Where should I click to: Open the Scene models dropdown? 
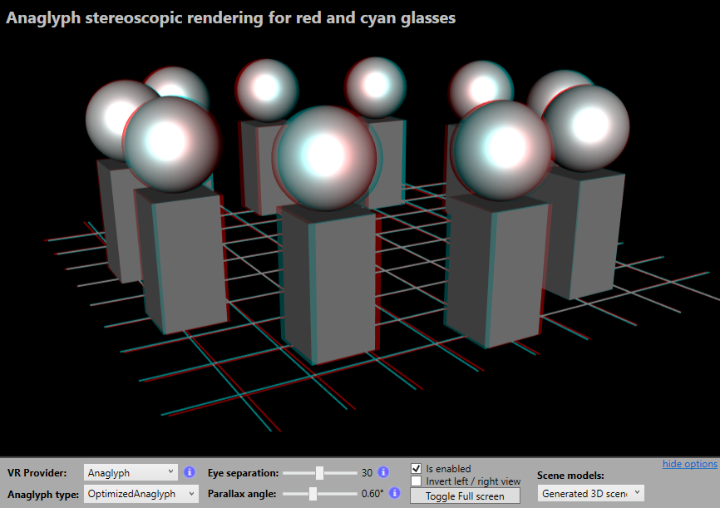pyautogui.click(x=591, y=493)
